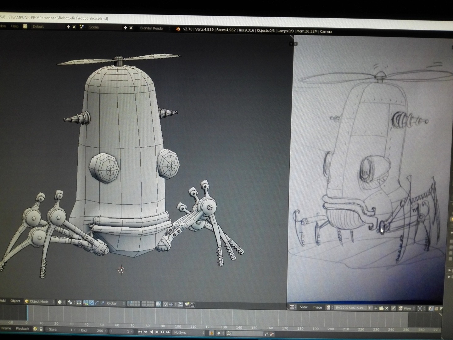Set the End frame 250 field
The image size is (453, 340).
coord(93,330)
